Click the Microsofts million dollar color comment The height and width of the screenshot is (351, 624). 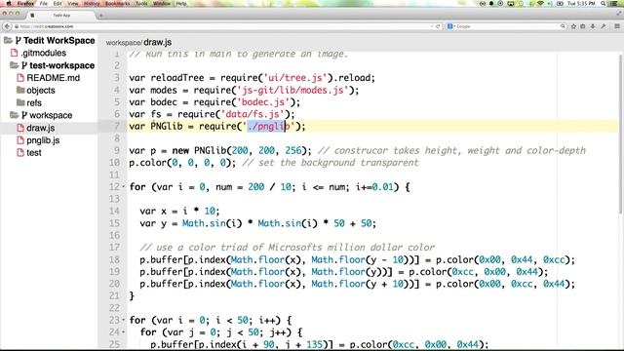[x=287, y=247]
